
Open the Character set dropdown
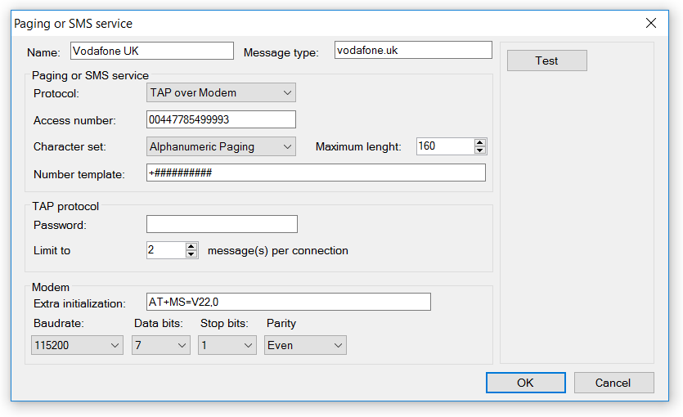pos(222,146)
